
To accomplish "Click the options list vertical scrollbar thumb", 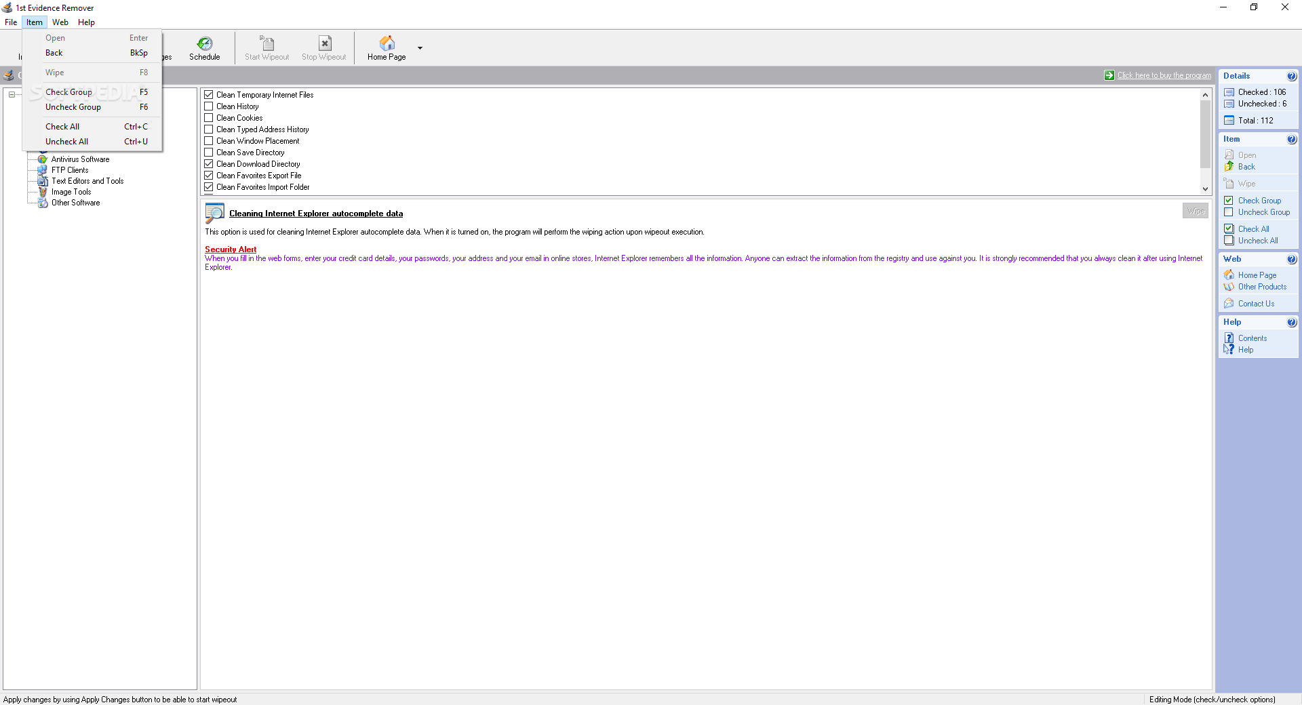I will point(1205,134).
